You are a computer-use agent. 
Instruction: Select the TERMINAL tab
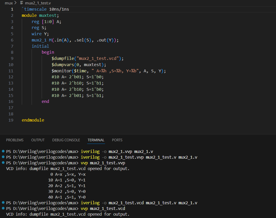[x=96, y=140]
